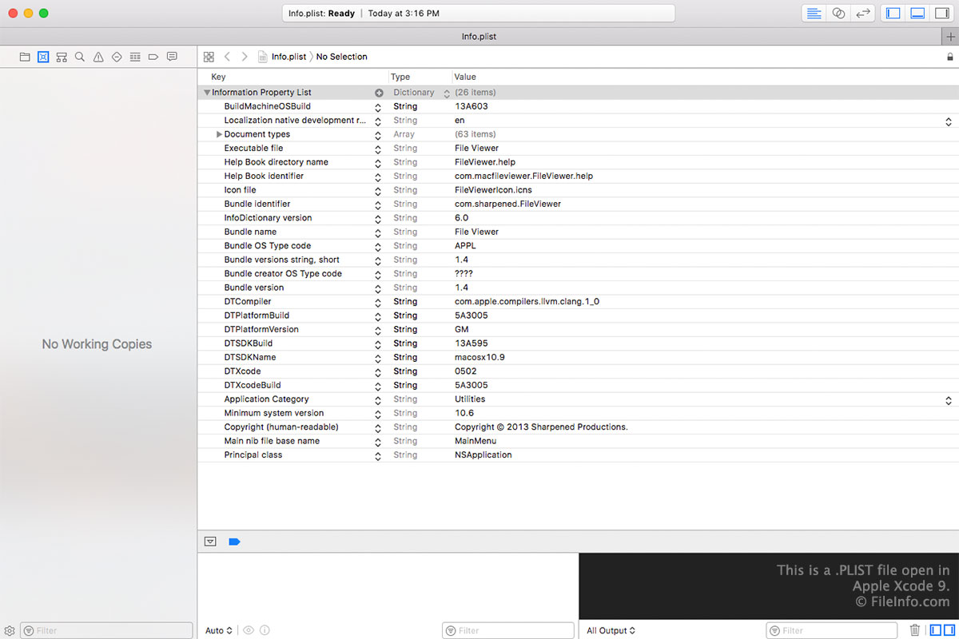Open the Application Category value dropdown
Screen dimensions: 959x639
948,399
